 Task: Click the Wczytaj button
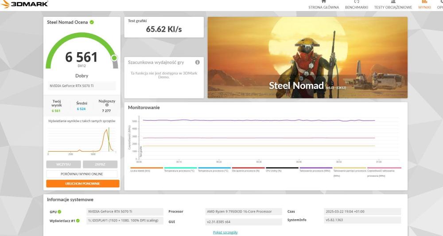pyautogui.click(x=63, y=164)
